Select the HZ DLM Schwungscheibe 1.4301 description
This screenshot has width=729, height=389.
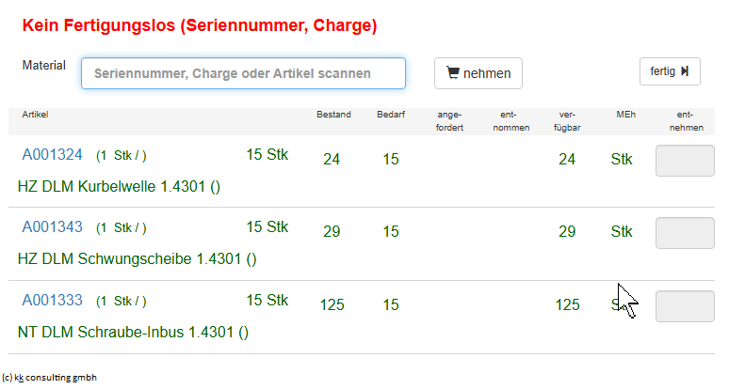click(138, 258)
